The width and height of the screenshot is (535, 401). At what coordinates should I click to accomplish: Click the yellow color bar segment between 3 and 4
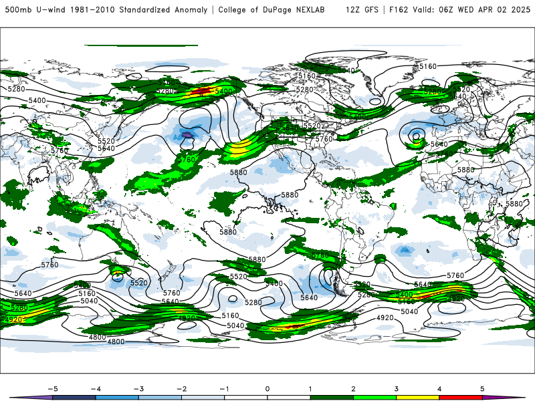pyautogui.click(x=417, y=398)
